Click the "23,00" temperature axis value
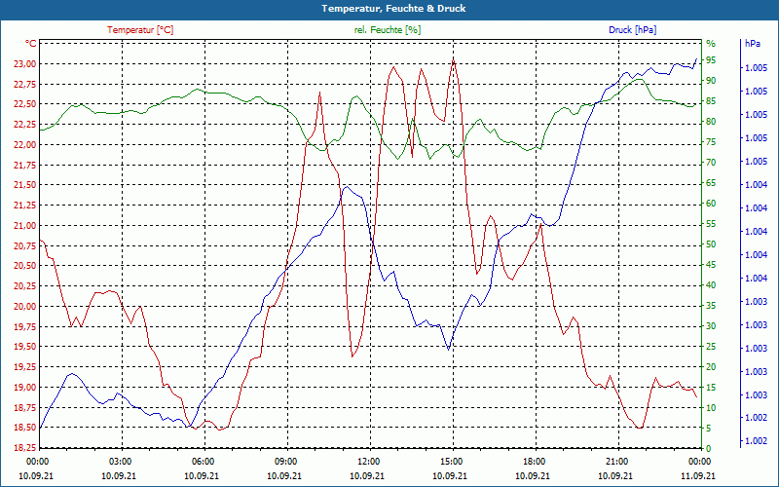This screenshot has height=487, width=779. pos(24,63)
